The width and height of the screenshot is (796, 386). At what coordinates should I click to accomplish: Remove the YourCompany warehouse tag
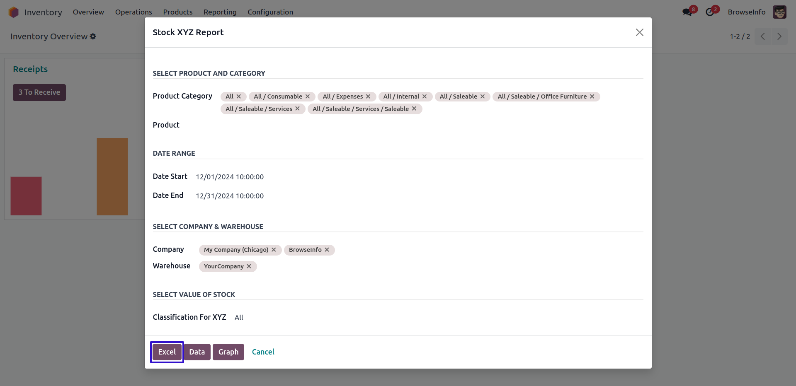(x=249, y=266)
